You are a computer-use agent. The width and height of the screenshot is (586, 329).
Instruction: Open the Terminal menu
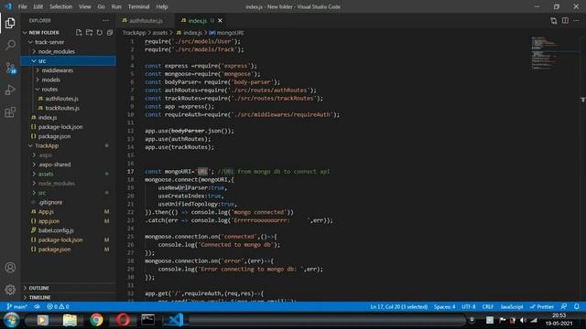(x=138, y=6)
